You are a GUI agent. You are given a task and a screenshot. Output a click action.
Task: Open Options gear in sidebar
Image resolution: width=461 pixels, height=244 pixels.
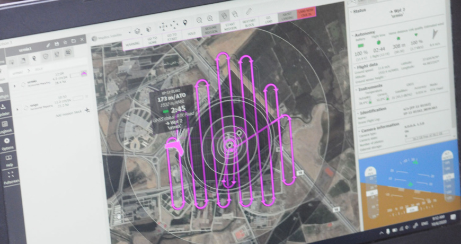pyautogui.click(x=7, y=144)
